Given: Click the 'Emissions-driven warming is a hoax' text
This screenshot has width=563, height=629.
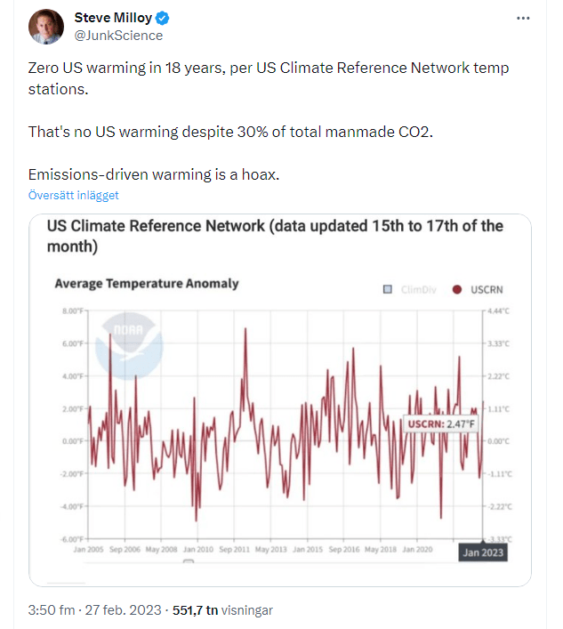Looking at the screenshot, I should pos(154,174).
